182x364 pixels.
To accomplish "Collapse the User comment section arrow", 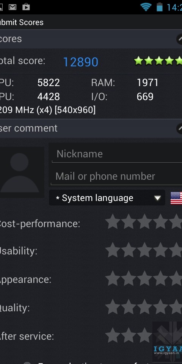I will click(179, 129).
